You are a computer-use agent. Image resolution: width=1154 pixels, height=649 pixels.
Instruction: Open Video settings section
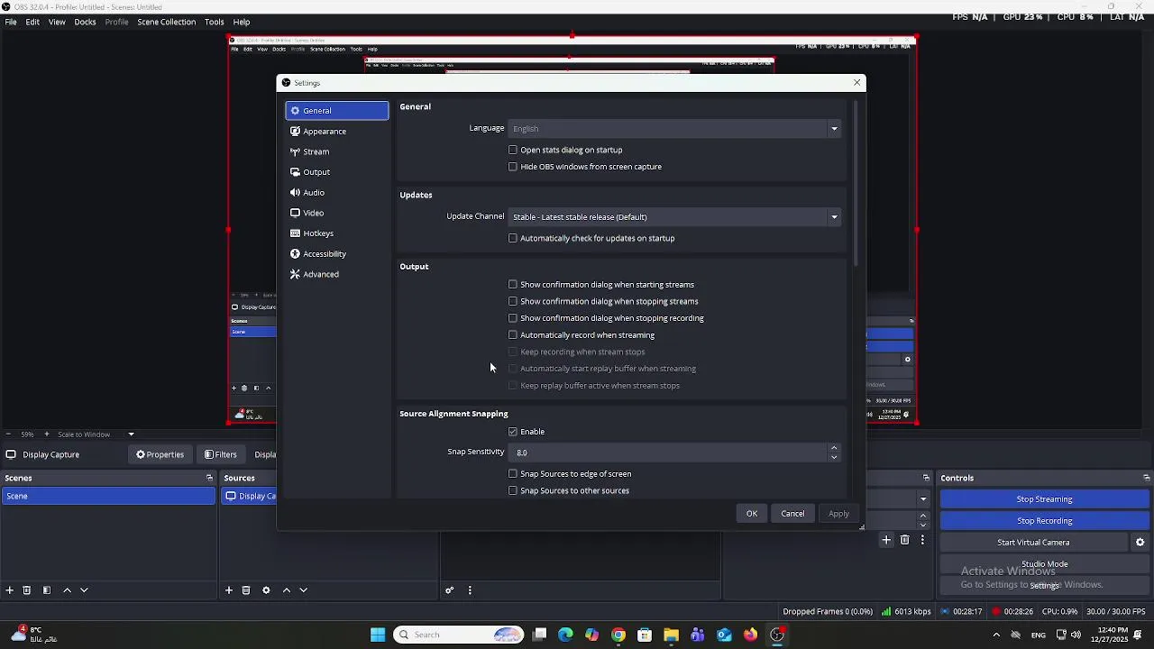[337, 213]
